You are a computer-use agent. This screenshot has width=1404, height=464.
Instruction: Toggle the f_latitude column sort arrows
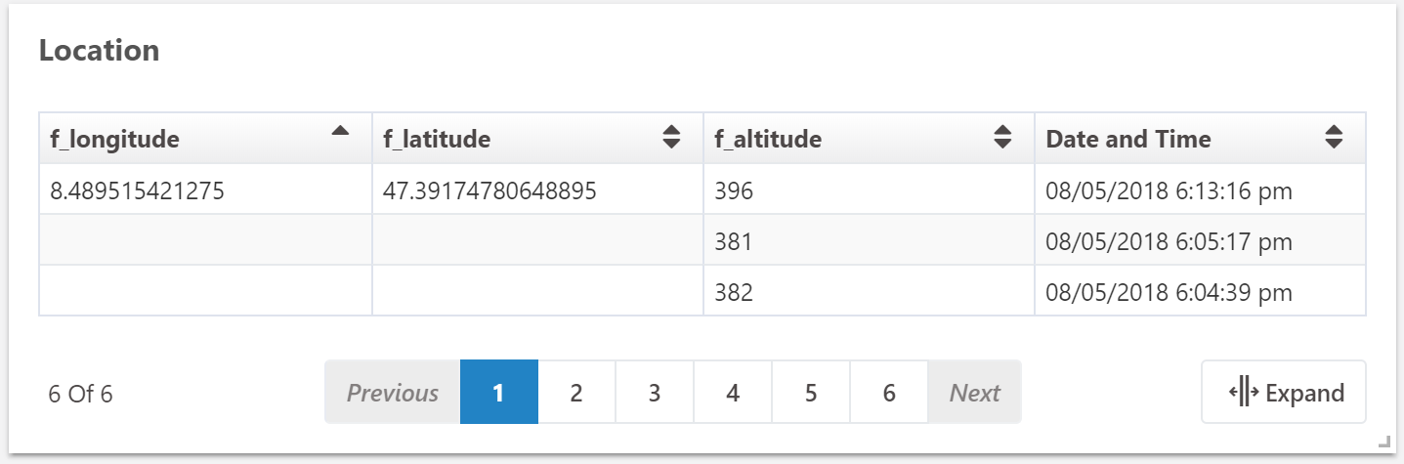coord(671,138)
